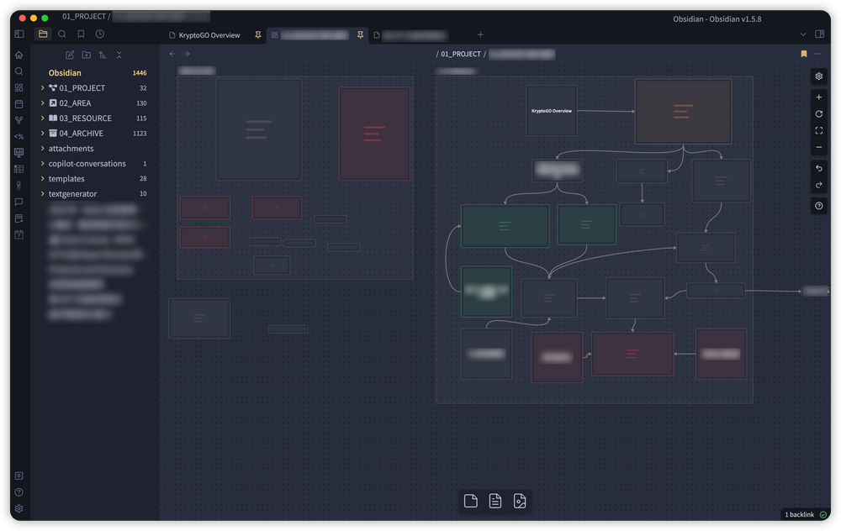Add media from vault to canvas
Viewport: 841px width, 531px height.
pos(520,502)
